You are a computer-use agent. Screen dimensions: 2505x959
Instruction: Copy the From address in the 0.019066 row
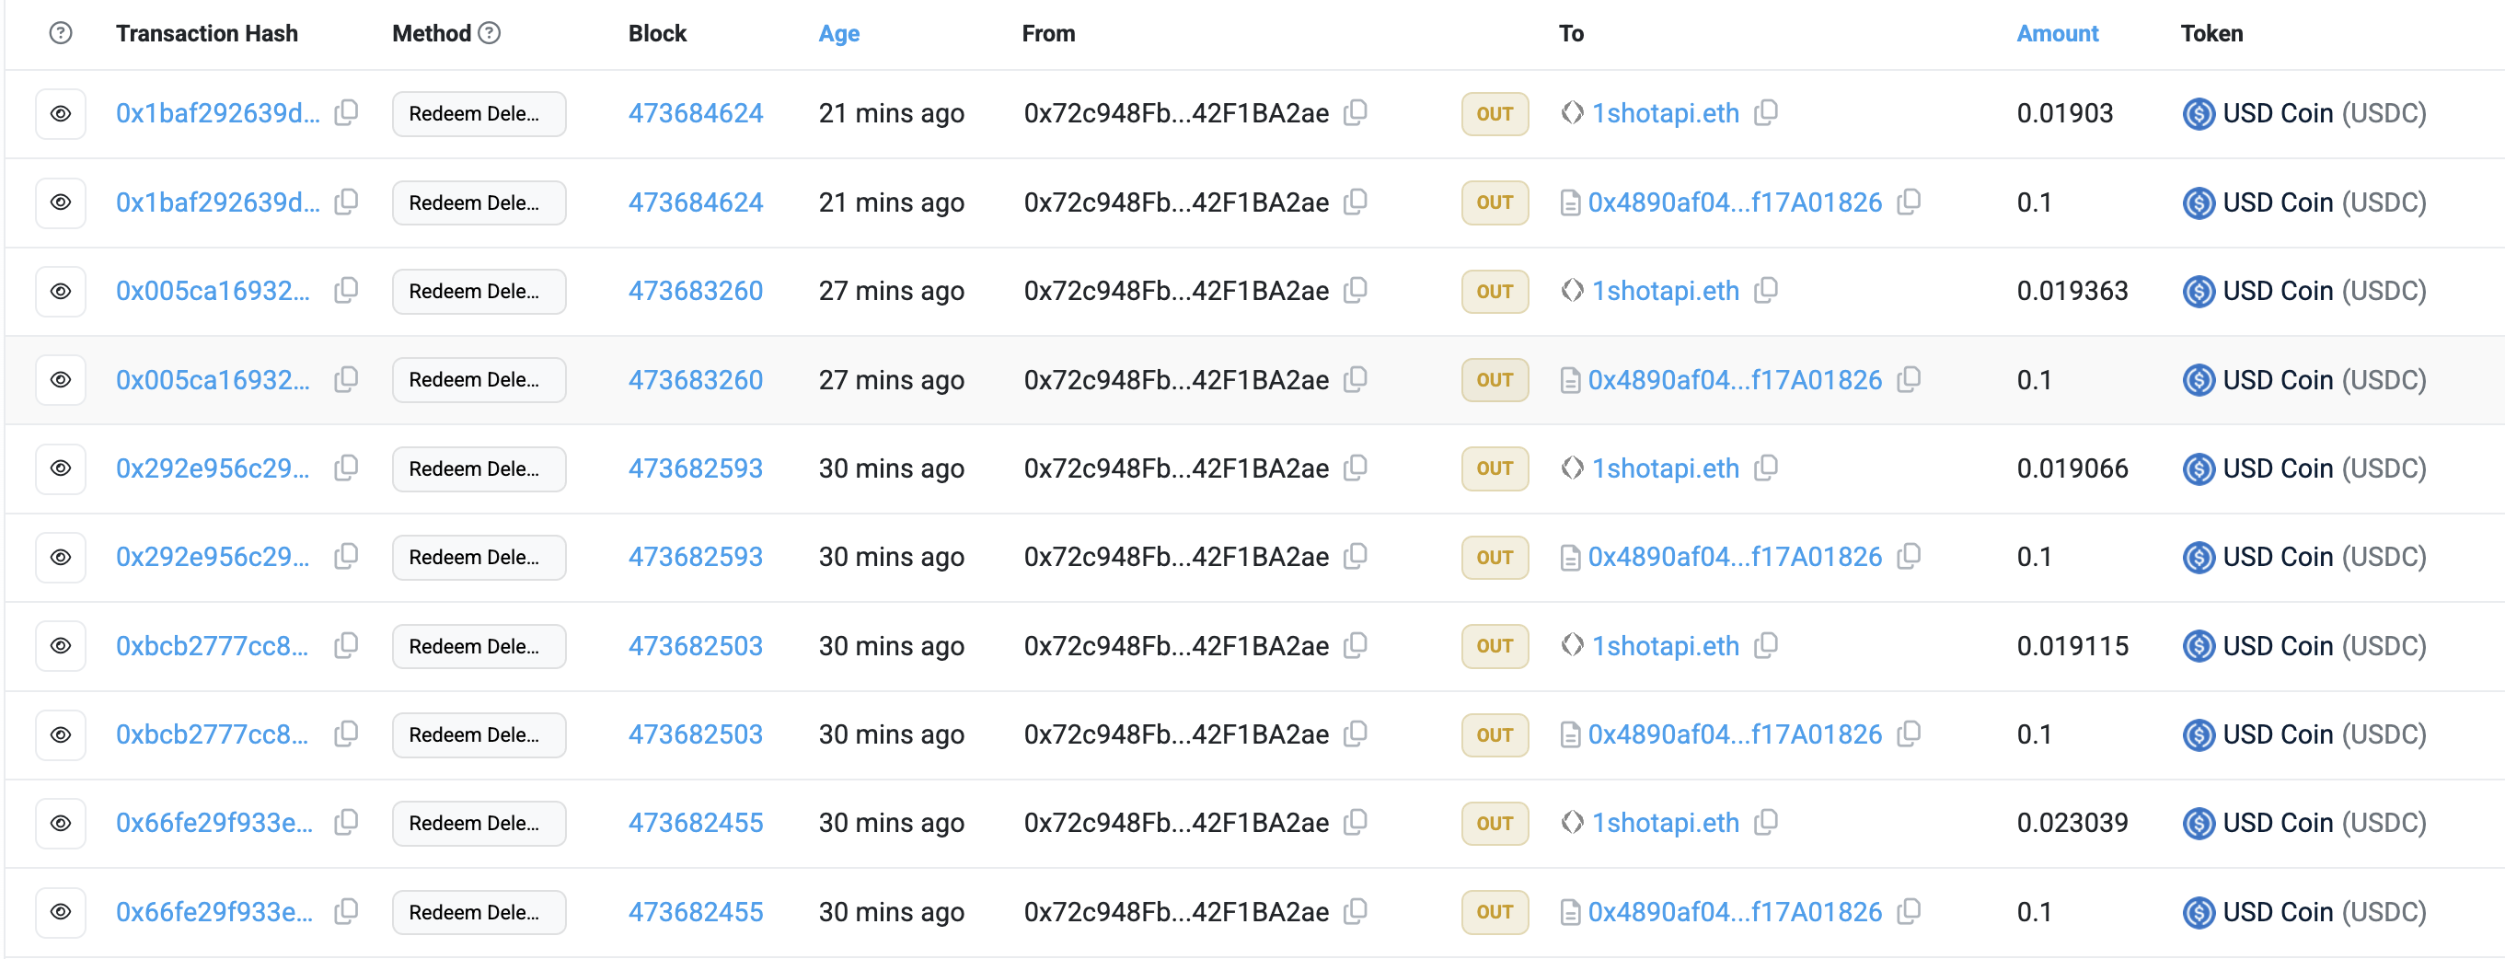pyautogui.click(x=1356, y=468)
